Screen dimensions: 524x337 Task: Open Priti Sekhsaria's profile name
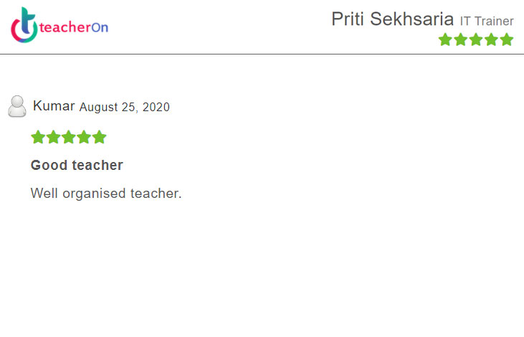tap(392, 19)
